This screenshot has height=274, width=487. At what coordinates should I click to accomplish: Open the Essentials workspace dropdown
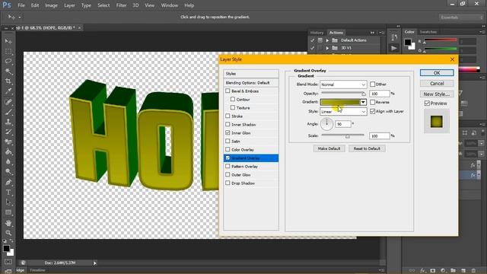click(461, 18)
